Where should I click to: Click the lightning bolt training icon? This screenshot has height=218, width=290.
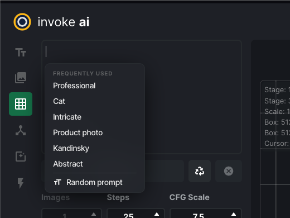click(21, 183)
